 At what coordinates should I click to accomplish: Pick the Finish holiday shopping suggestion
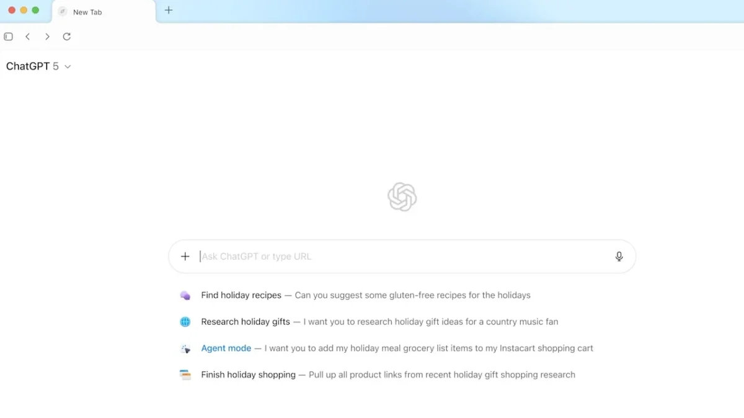coord(377,375)
